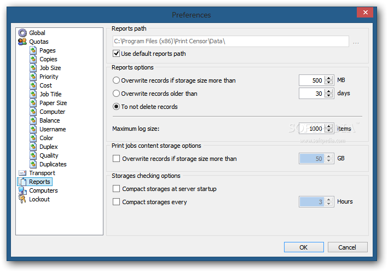The width and height of the screenshot is (388, 272).
Task: Click the Cancel button
Action: click(348, 247)
